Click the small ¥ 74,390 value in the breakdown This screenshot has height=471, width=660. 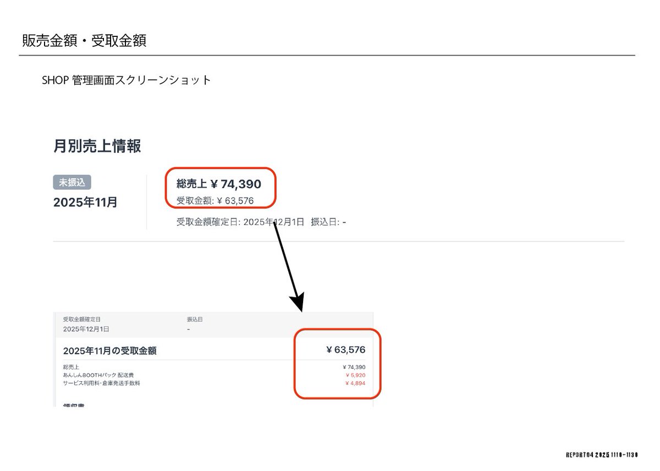click(354, 367)
